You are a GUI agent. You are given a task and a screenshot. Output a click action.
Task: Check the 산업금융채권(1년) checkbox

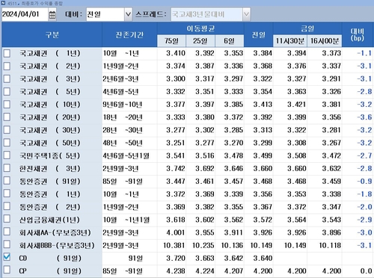tap(7, 219)
